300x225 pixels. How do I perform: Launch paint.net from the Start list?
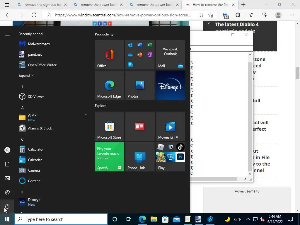[x=30, y=54]
